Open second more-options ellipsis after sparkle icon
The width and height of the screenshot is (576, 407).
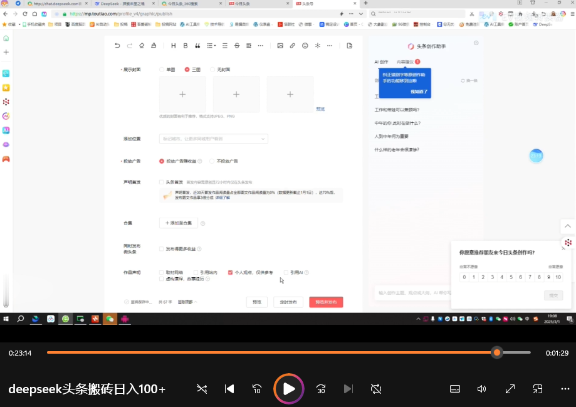330,46
